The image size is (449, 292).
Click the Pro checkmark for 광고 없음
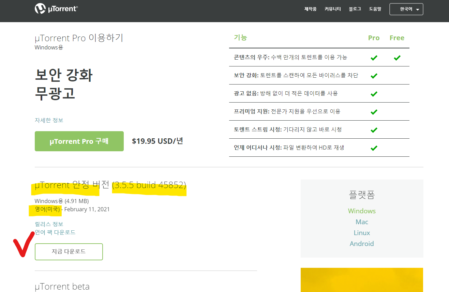click(x=374, y=94)
